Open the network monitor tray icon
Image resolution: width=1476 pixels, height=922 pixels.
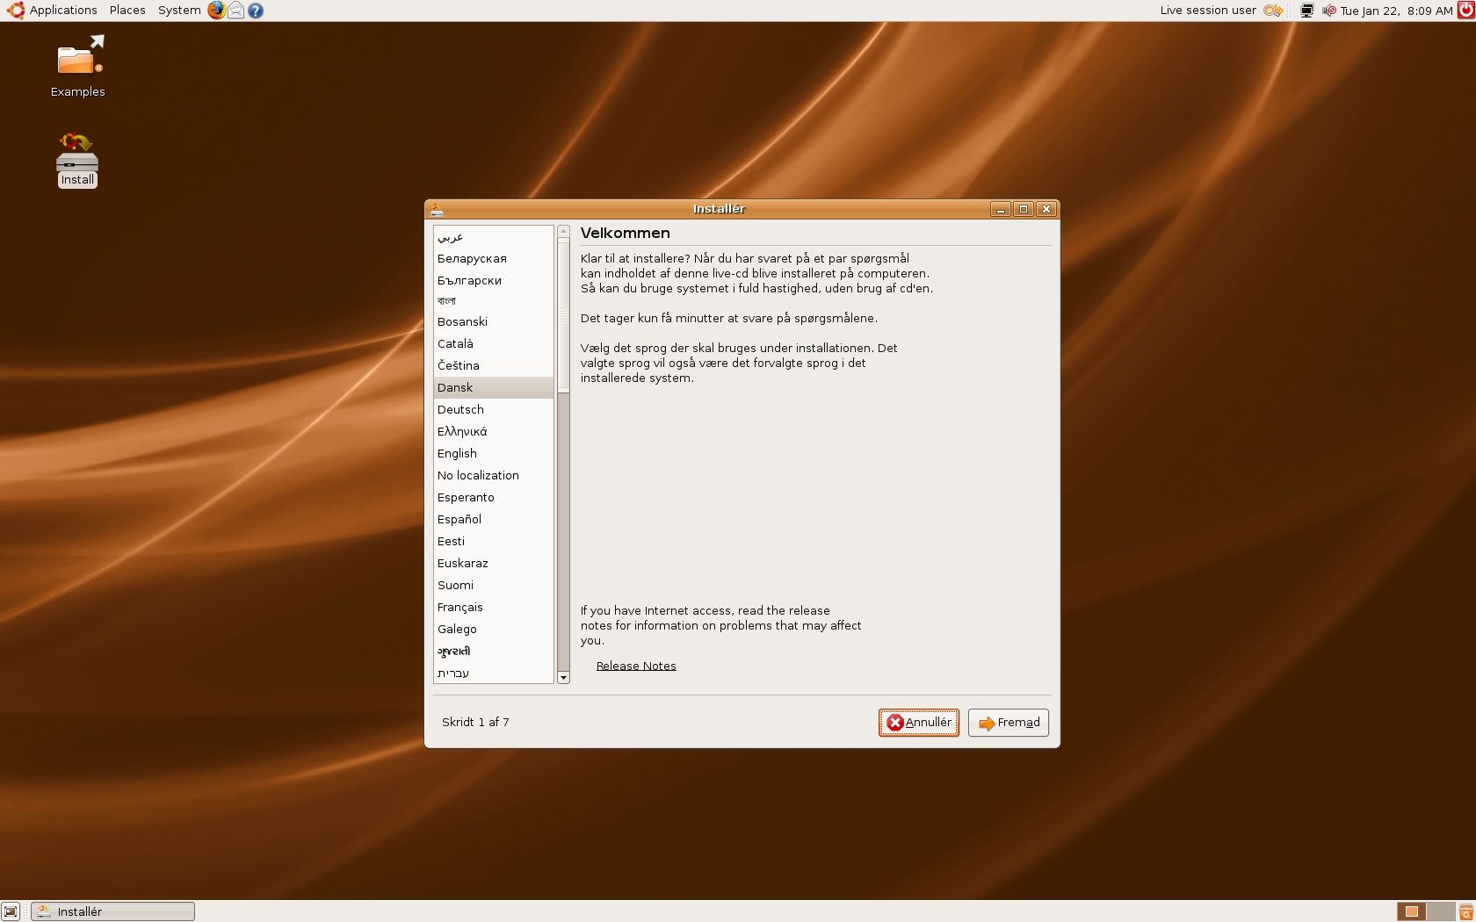coord(1307,11)
